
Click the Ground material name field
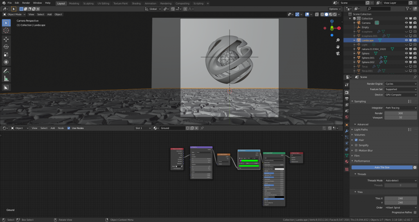tap(172, 128)
